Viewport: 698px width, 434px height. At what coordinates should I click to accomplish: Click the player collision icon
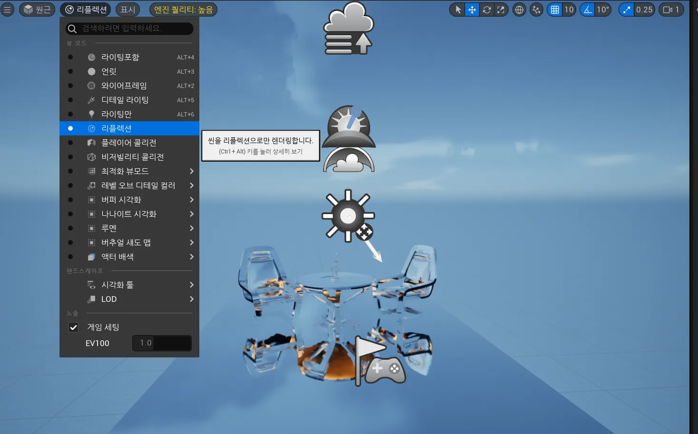91,143
